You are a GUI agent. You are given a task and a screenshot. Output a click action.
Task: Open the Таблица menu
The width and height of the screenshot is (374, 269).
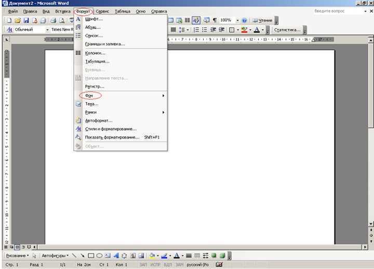[x=123, y=11]
